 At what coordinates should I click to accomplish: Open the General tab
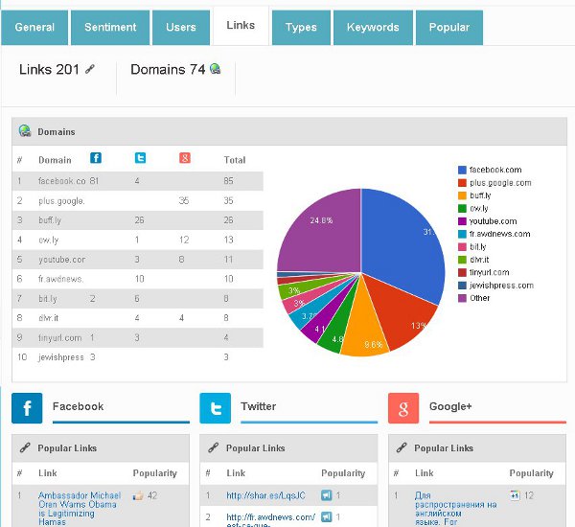[34, 28]
